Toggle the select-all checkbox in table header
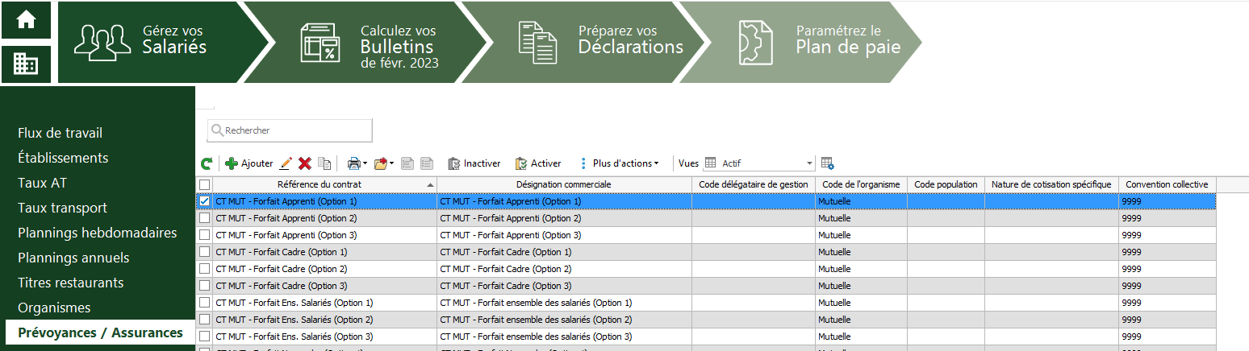The width and height of the screenshot is (1249, 351). [x=205, y=184]
